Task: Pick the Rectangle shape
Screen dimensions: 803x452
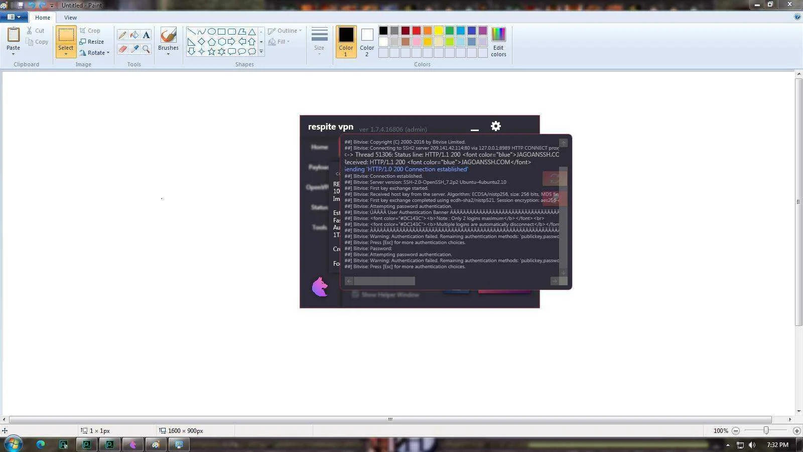Action: point(221,31)
